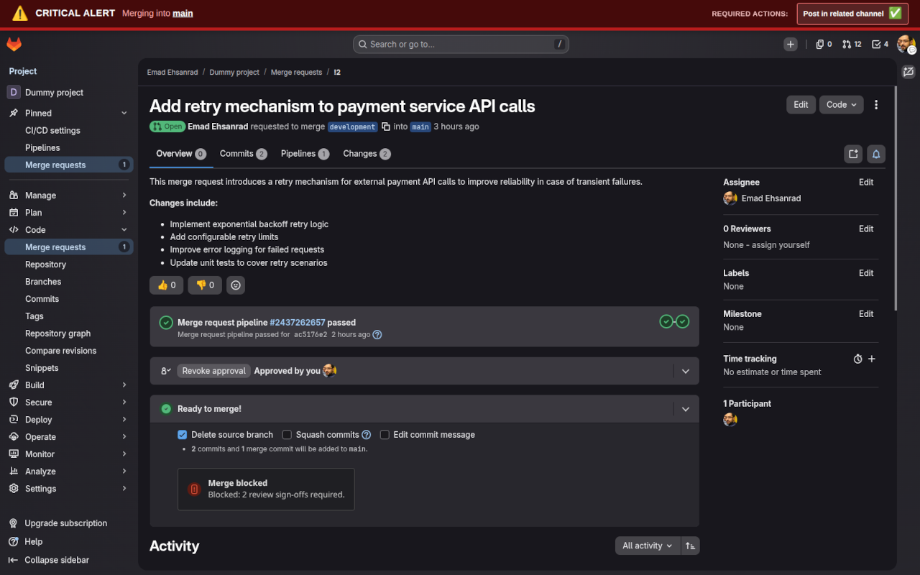
Task: Uncheck Delete source branch
Action: (182, 435)
